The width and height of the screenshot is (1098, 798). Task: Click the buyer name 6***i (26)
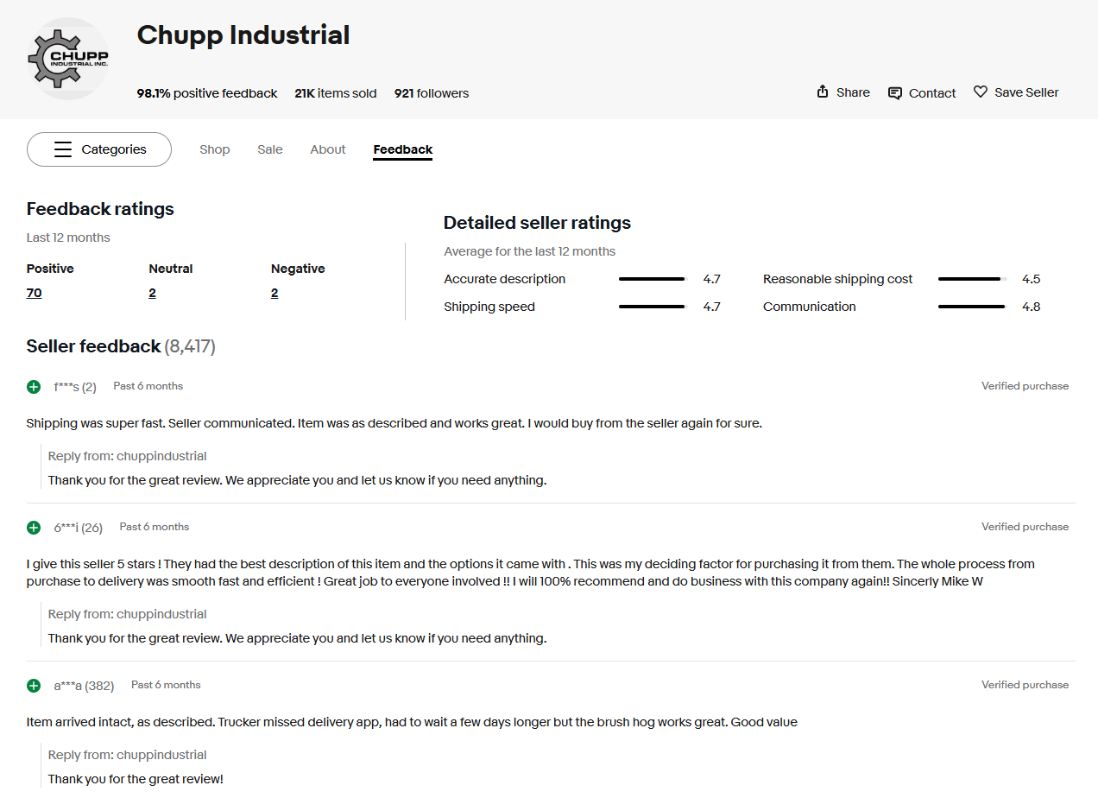coord(79,528)
